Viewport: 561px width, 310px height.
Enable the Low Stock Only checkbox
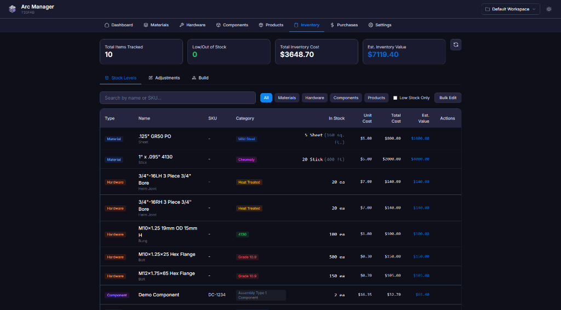[396, 98]
